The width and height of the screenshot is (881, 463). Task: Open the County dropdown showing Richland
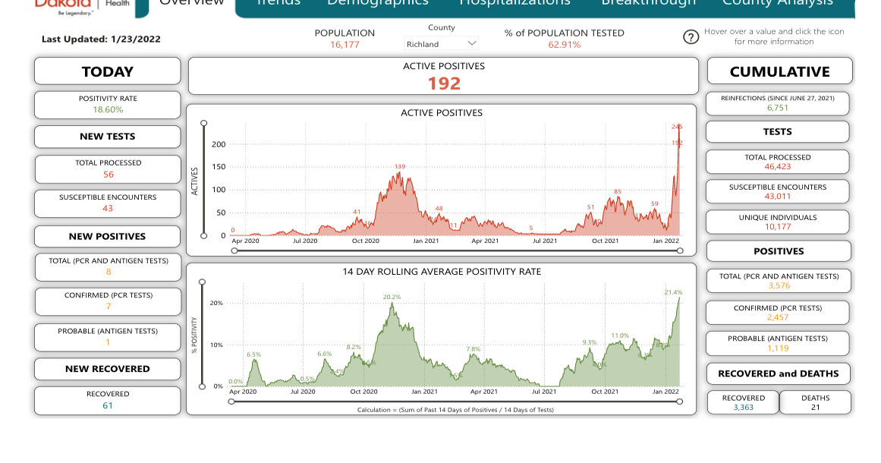[x=441, y=44]
